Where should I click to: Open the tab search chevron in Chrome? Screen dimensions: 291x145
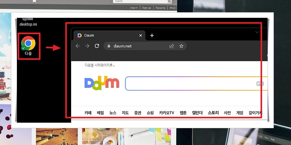tap(257, 32)
